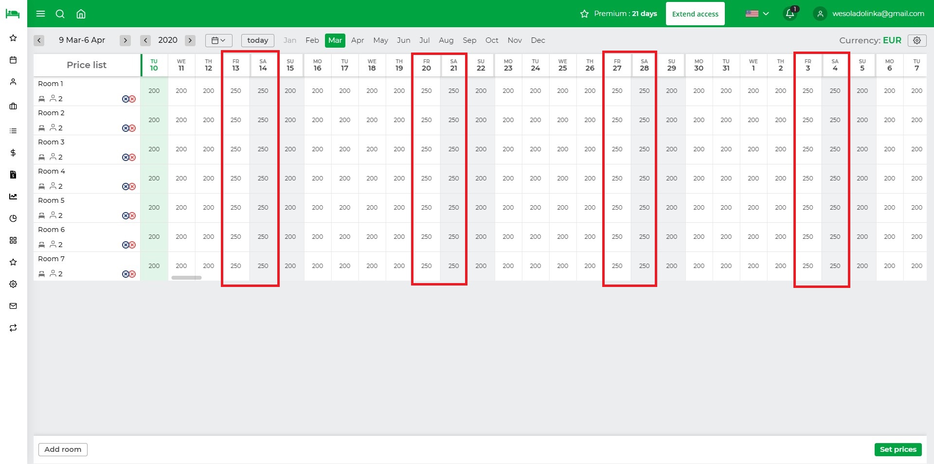The width and height of the screenshot is (934, 464).
Task: Click the horizontal scrollbar under the price grid
Action: (x=186, y=278)
